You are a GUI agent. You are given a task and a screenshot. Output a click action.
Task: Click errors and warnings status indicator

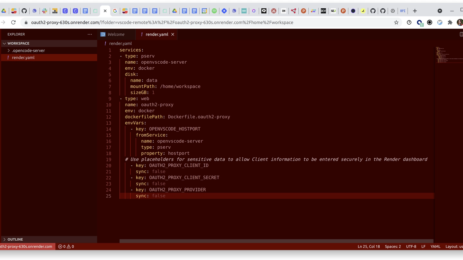(x=66, y=246)
